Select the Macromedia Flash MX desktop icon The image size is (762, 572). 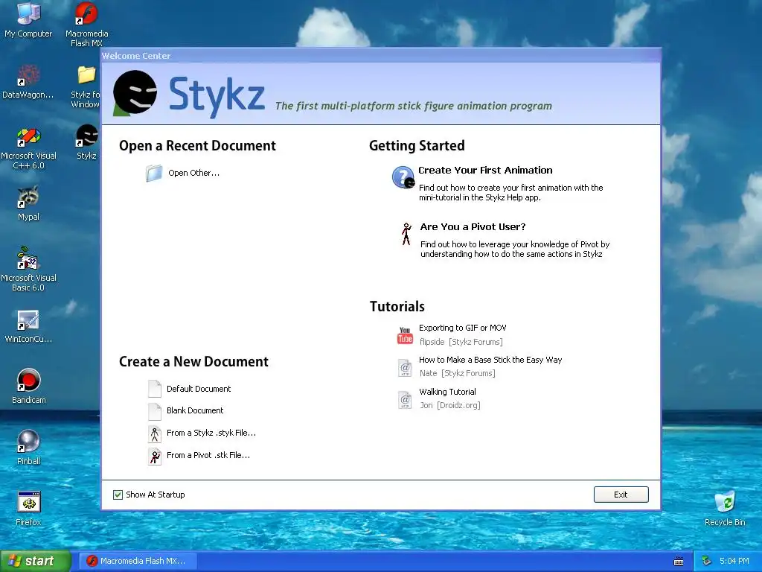pyautogui.click(x=86, y=13)
